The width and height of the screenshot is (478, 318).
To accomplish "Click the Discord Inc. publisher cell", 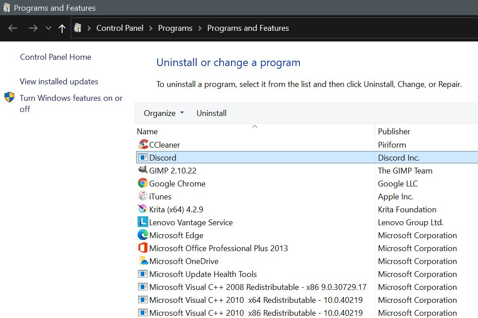I will click(x=399, y=157).
